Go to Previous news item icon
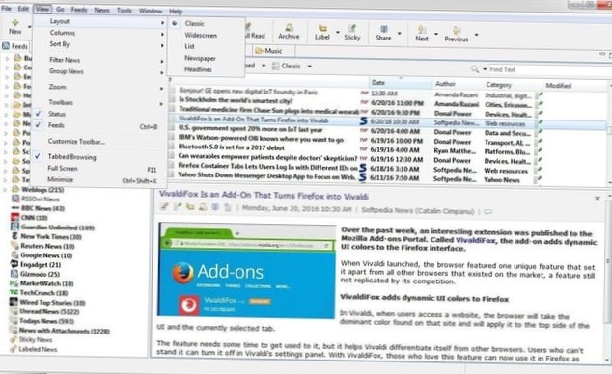Viewport: 612px width, 374px height. [x=457, y=31]
